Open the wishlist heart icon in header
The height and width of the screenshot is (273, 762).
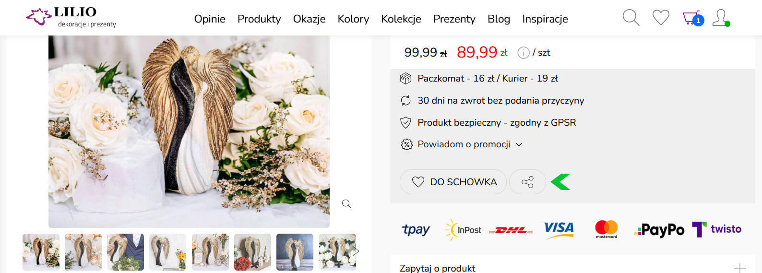click(x=661, y=18)
